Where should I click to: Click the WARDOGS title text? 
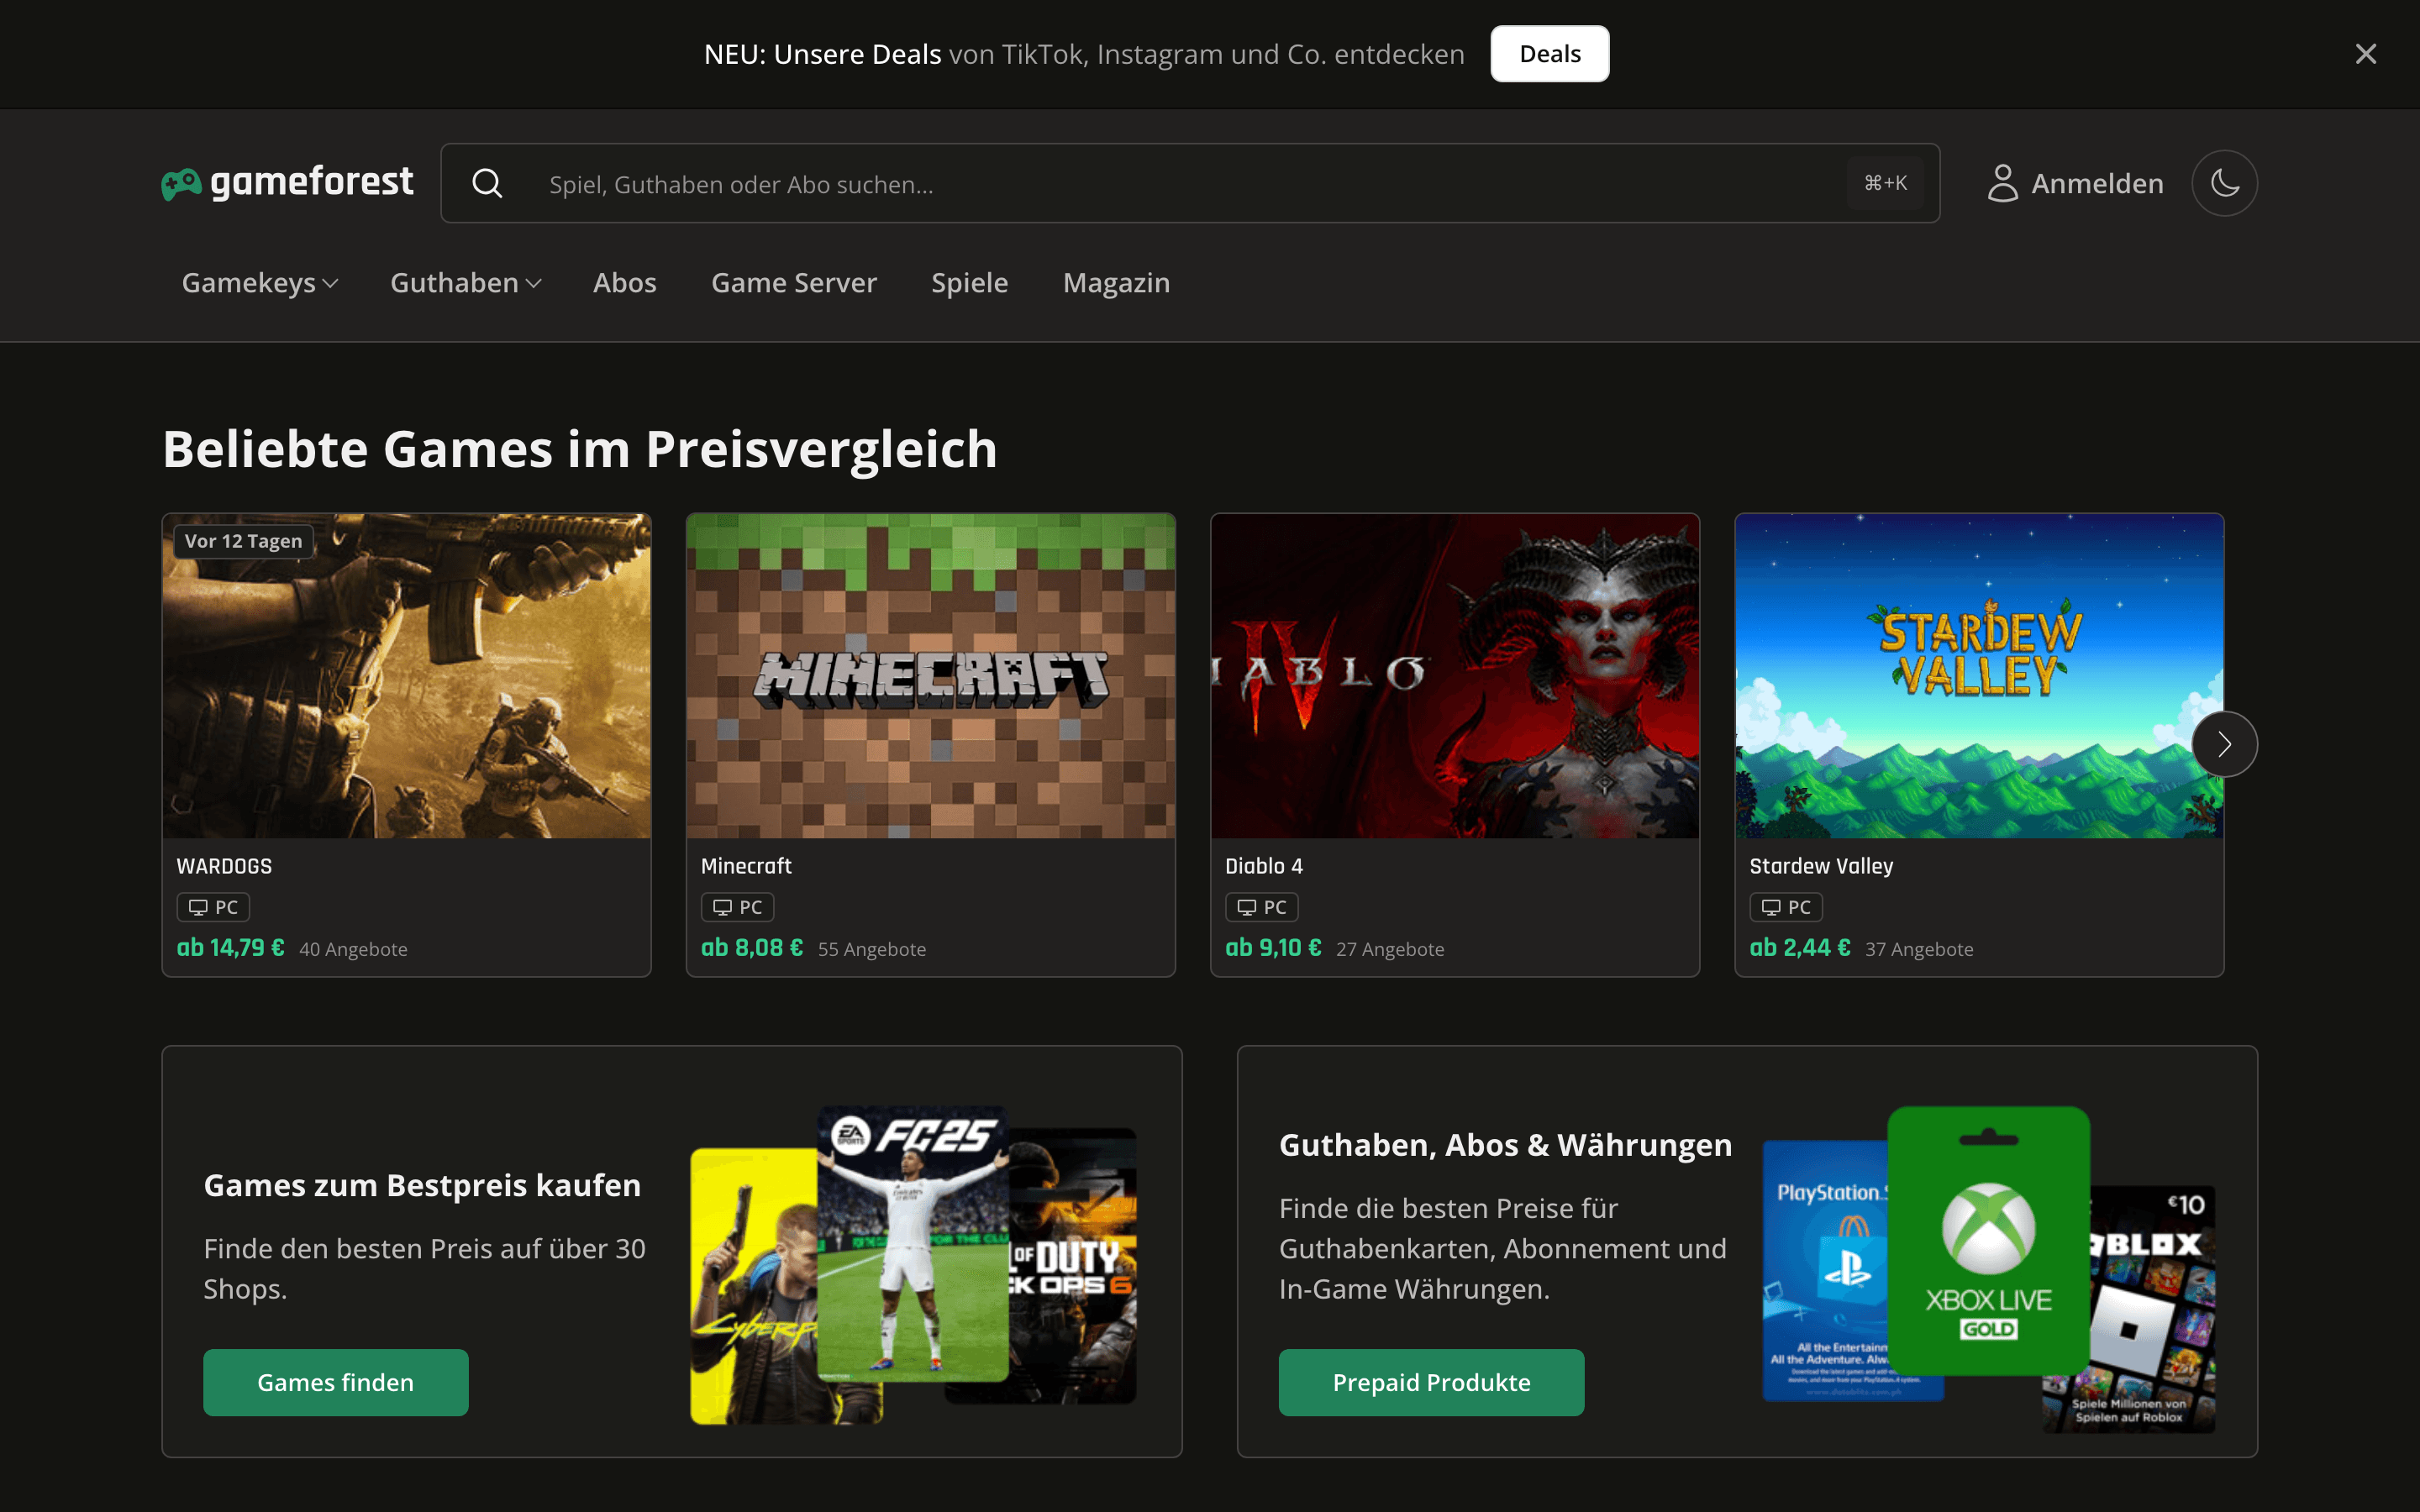click(224, 866)
